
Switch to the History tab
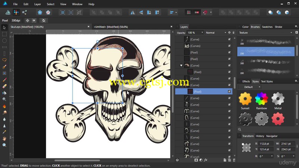(x=260, y=136)
